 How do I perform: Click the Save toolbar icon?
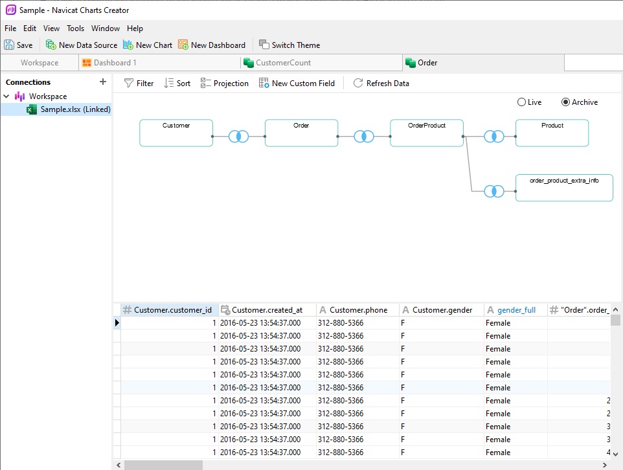coord(9,45)
